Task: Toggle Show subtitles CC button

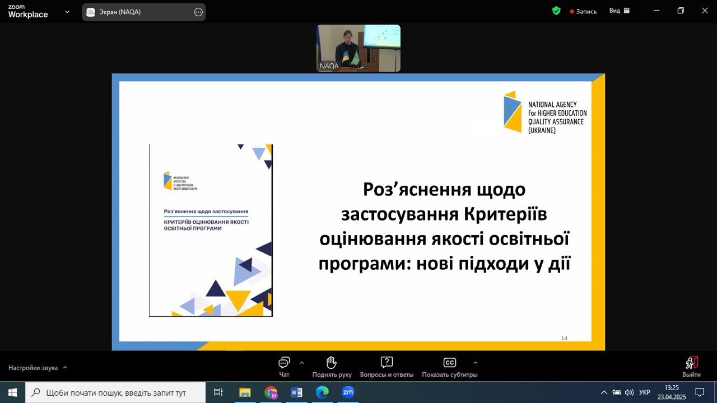Action: [449, 363]
